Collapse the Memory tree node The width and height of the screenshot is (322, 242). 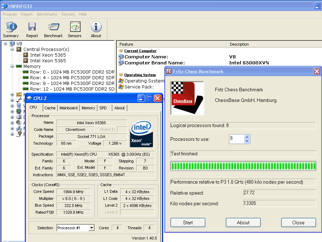pyautogui.click(x=12, y=67)
